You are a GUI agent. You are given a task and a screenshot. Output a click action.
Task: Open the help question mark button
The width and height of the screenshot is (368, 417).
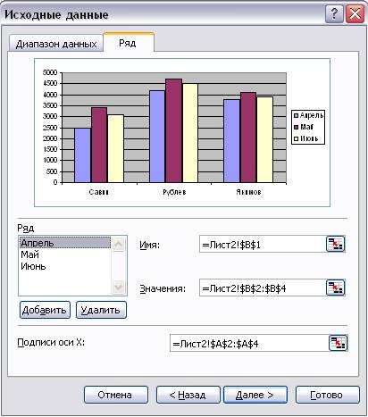[334, 14]
